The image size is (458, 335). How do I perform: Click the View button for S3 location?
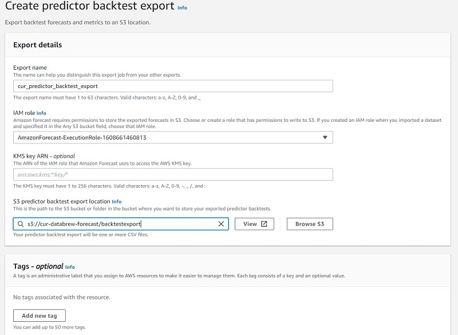(254, 224)
